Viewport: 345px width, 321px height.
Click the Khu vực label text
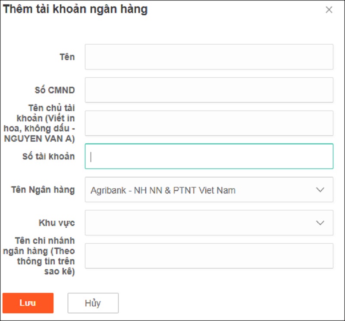57,222
